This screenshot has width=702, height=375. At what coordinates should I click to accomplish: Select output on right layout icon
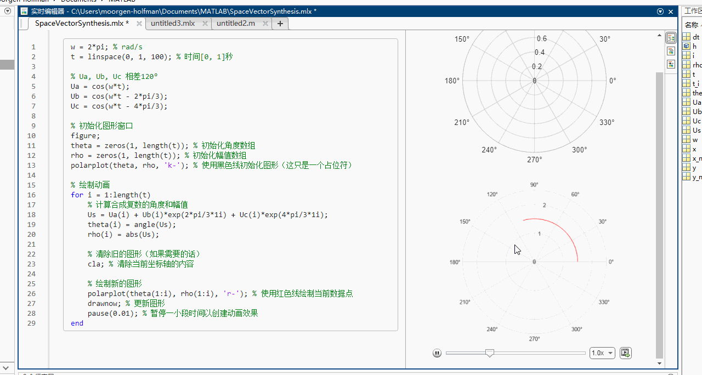[671, 38]
